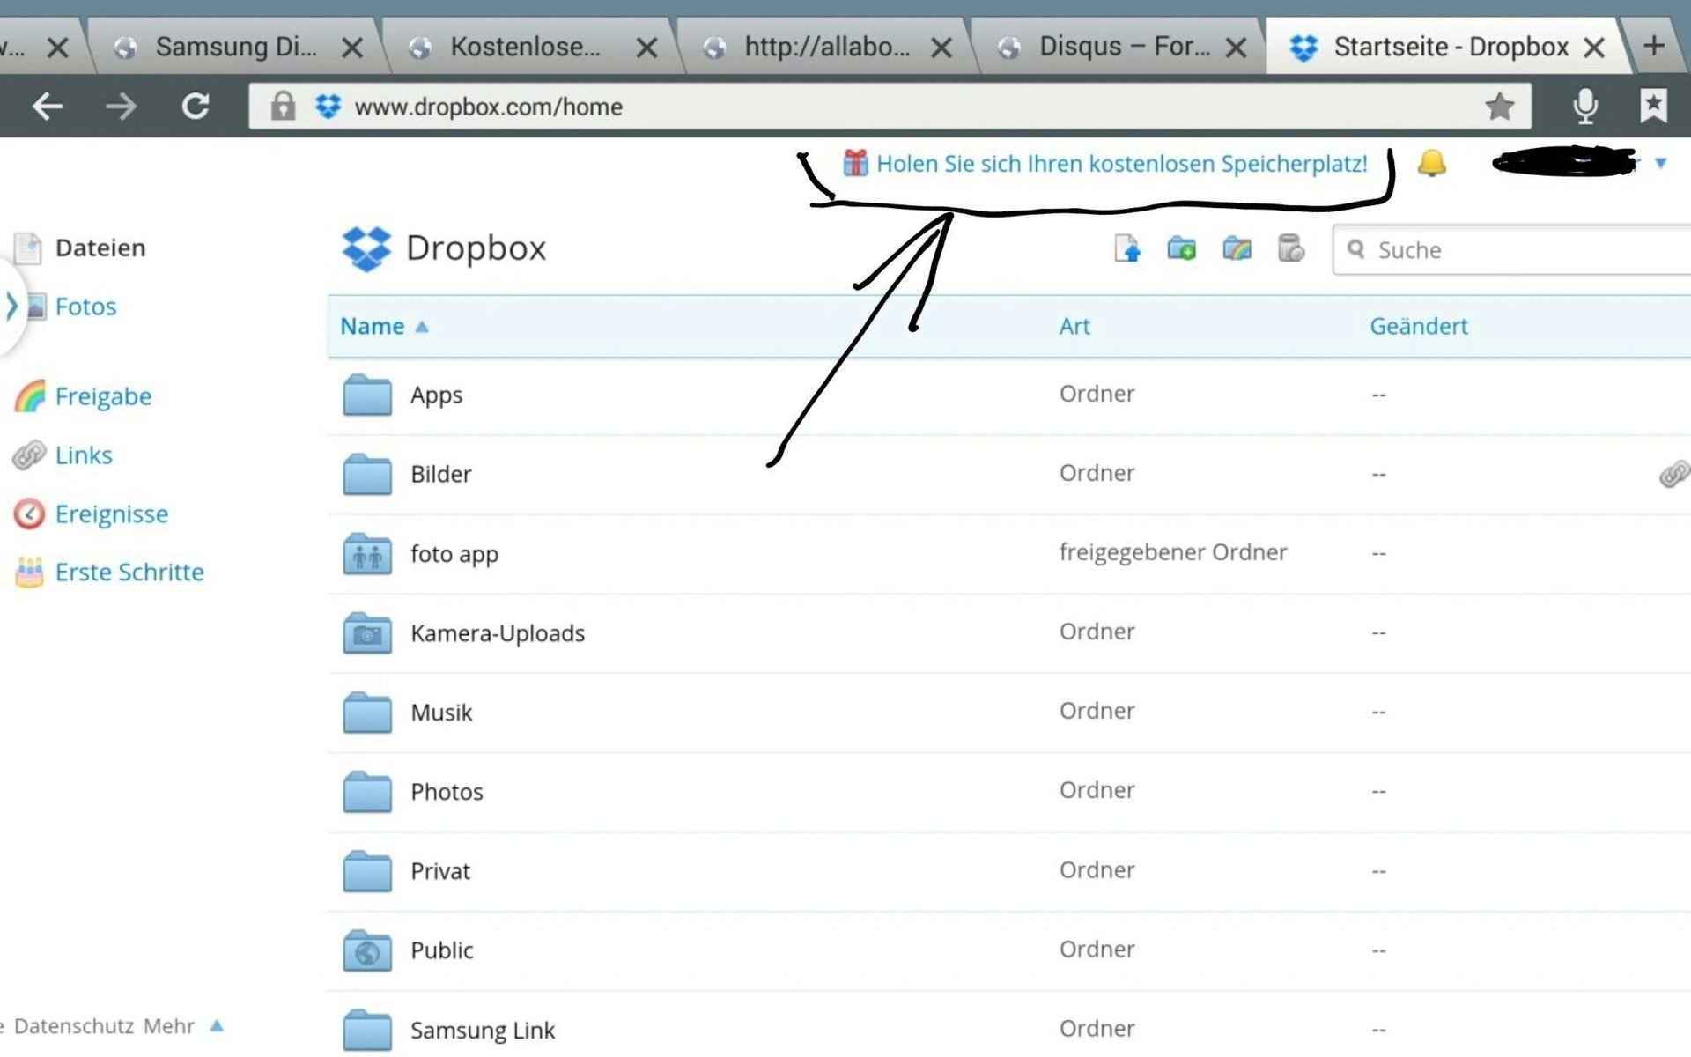This screenshot has width=1691, height=1057.
Task: Open Freigabe in the sidebar
Action: (103, 396)
